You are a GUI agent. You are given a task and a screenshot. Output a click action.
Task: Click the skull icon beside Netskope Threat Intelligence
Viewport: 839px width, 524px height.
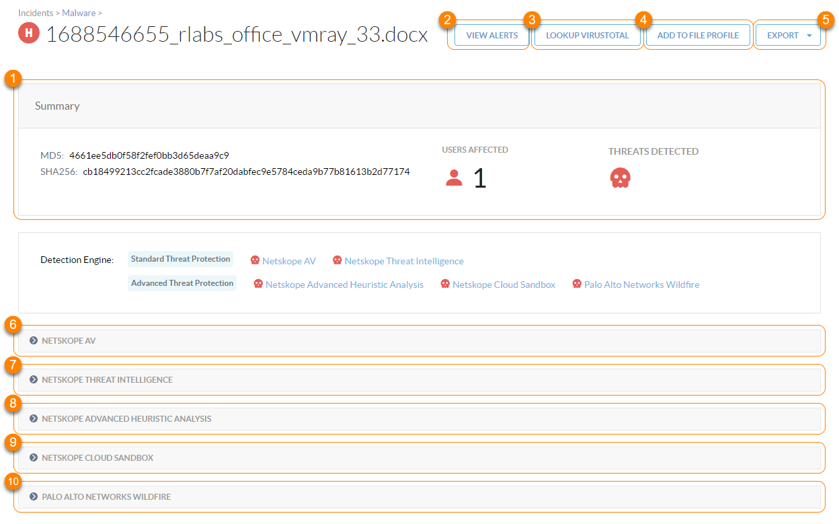pyautogui.click(x=337, y=260)
